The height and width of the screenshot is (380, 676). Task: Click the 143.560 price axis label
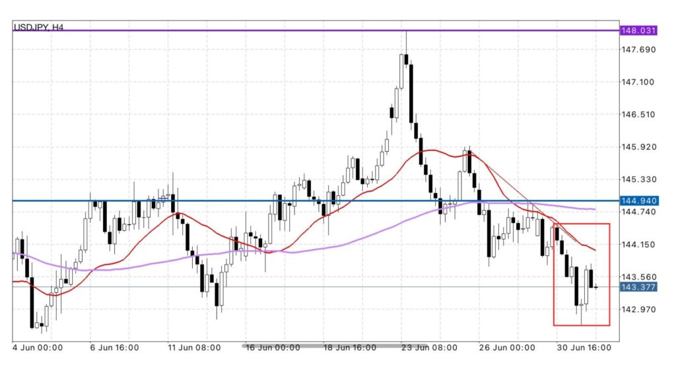(x=638, y=276)
